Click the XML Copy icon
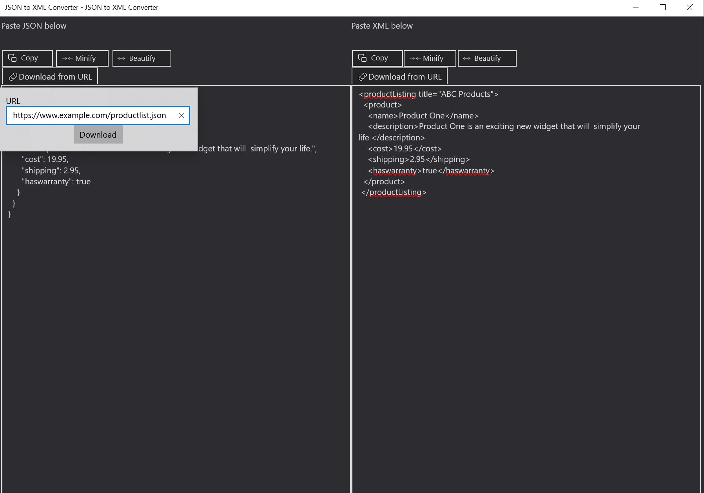Screen dimensions: 704x493 (x=362, y=58)
